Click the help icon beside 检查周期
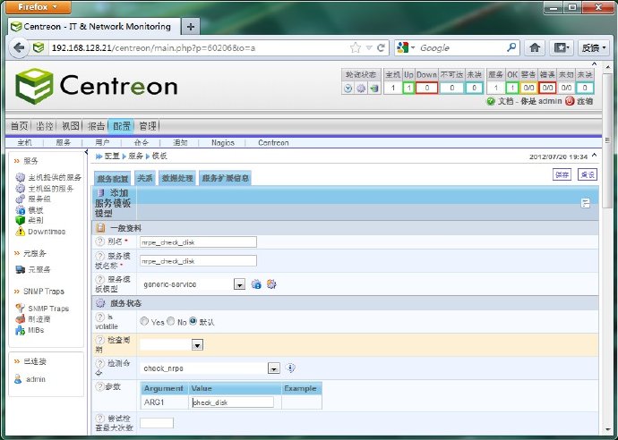 click(100, 340)
